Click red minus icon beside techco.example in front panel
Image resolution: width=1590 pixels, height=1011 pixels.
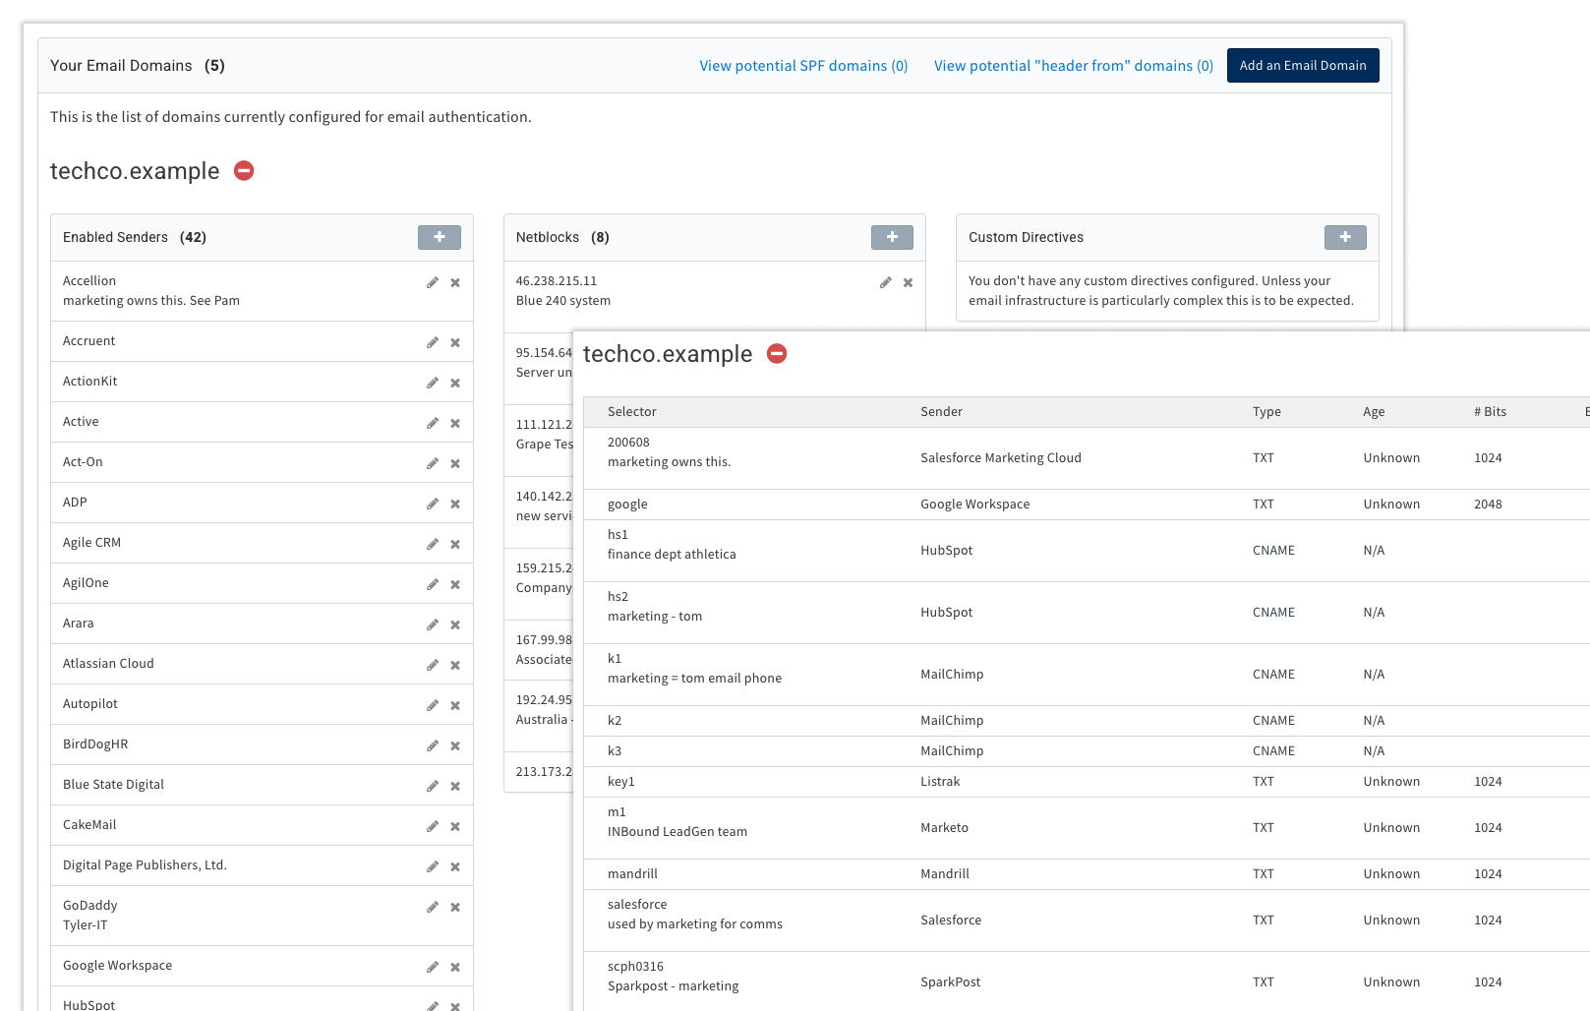(x=777, y=353)
